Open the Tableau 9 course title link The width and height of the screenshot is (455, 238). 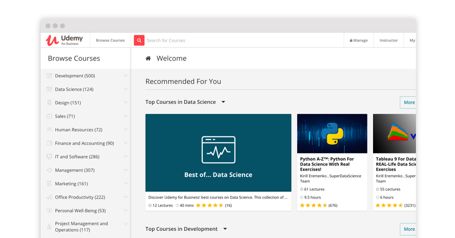pos(396,164)
